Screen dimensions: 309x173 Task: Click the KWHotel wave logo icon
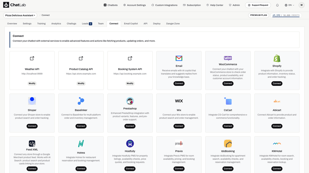(x=277, y=144)
